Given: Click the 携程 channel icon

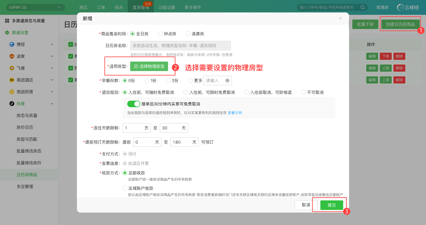Looking at the screenshot, I should click(12, 44).
